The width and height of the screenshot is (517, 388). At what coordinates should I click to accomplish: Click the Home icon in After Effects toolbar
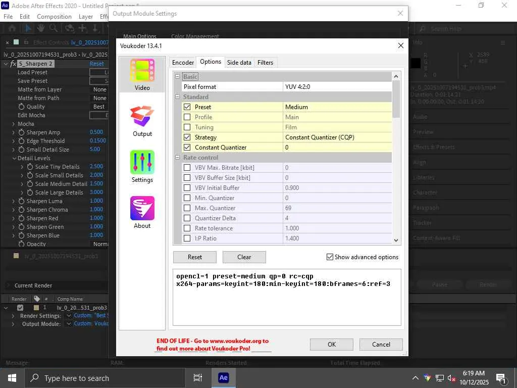tap(12, 28)
